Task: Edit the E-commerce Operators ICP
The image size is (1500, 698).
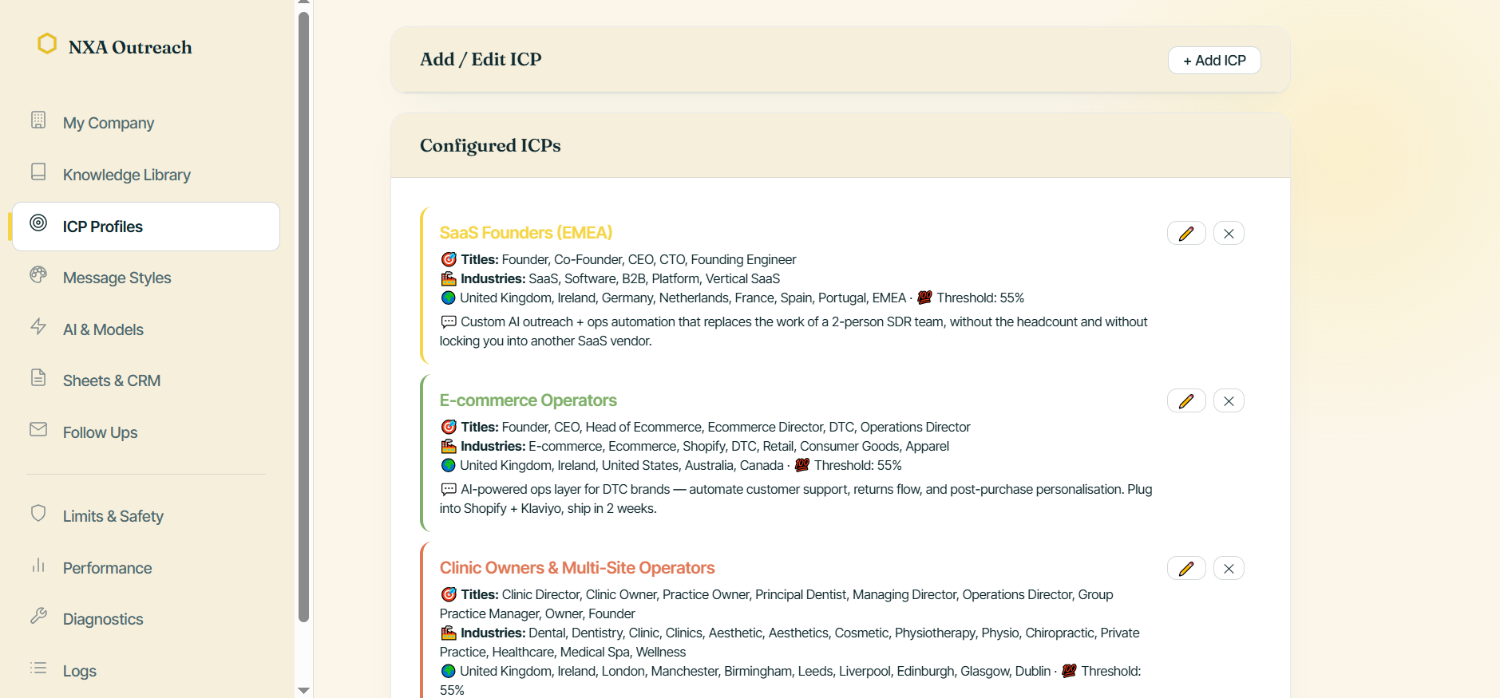Action: click(x=1186, y=401)
